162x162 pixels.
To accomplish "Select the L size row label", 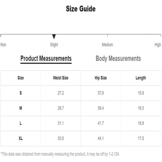I will 21,123.
